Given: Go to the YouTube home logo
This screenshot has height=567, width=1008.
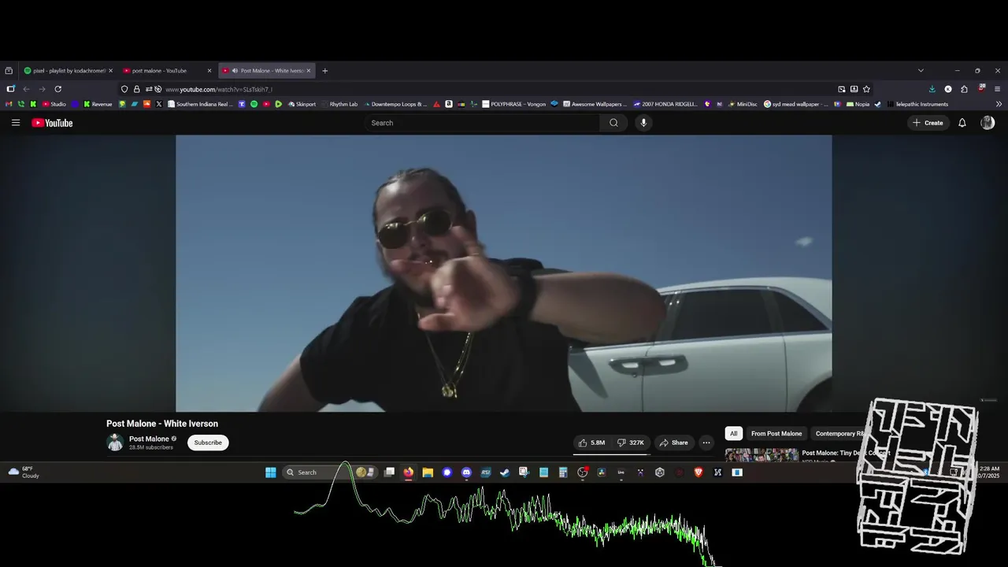Looking at the screenshot, I should (52, 123).
